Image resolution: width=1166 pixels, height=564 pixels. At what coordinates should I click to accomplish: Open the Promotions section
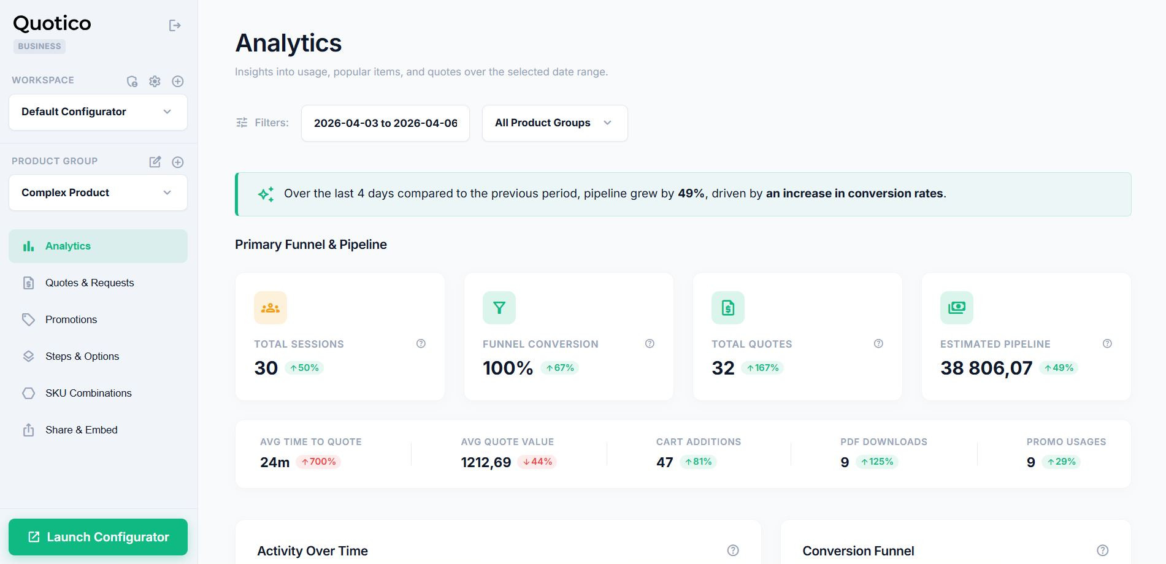pos(71,319)
